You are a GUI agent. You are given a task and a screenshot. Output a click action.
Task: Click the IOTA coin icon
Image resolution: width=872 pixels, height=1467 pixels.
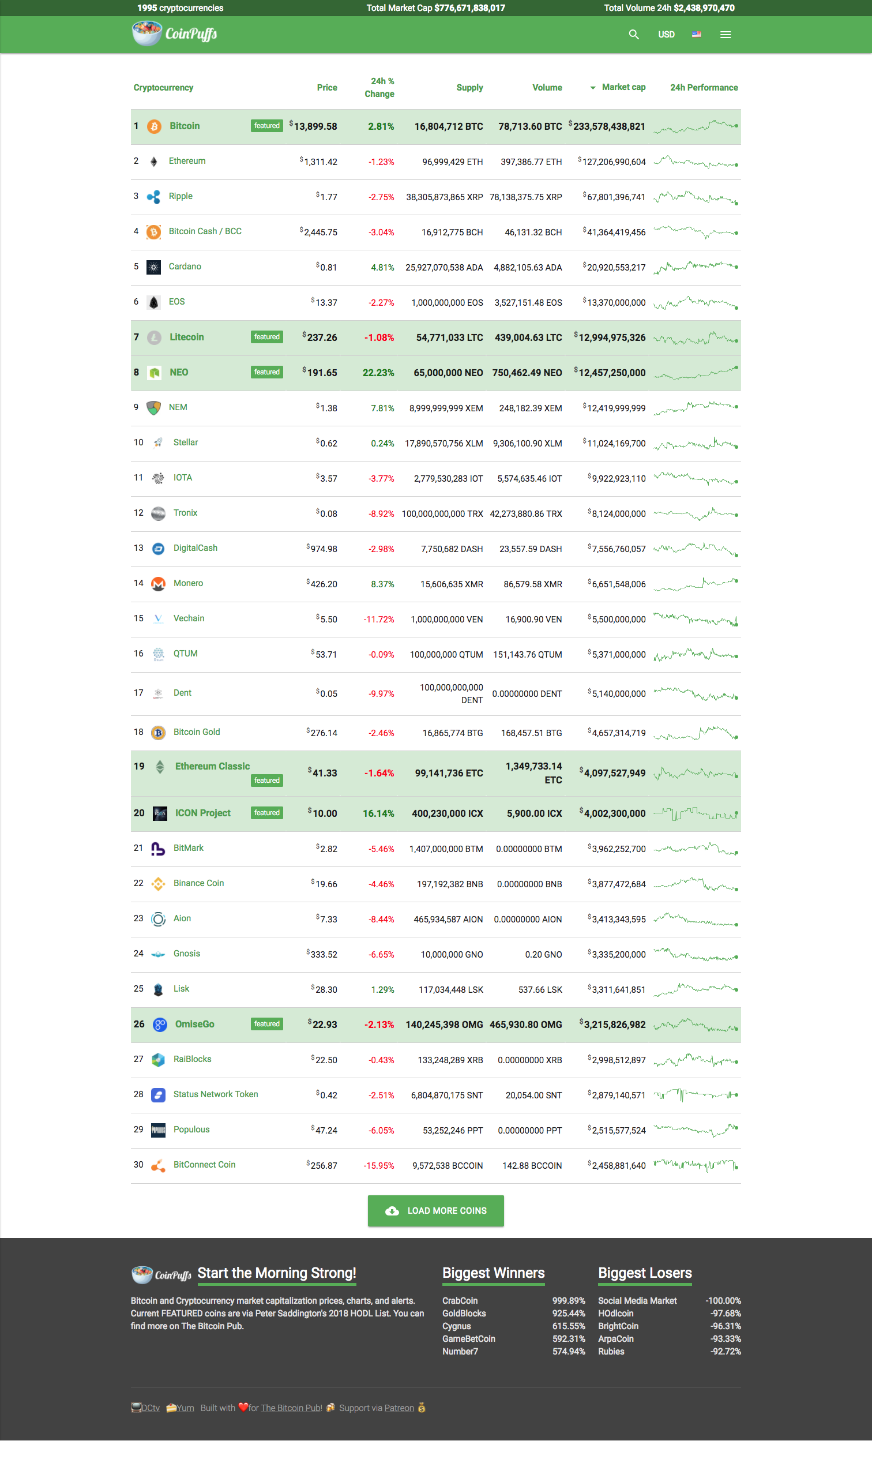pyautogui.click(x=158, y=478)
